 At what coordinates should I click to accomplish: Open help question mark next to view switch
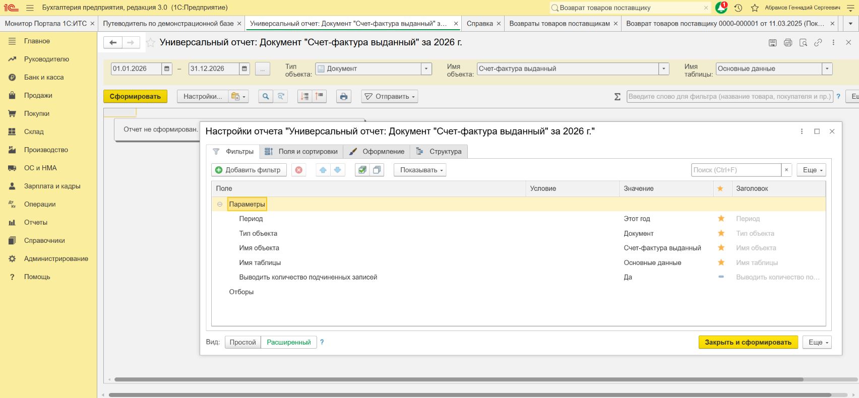322,342
